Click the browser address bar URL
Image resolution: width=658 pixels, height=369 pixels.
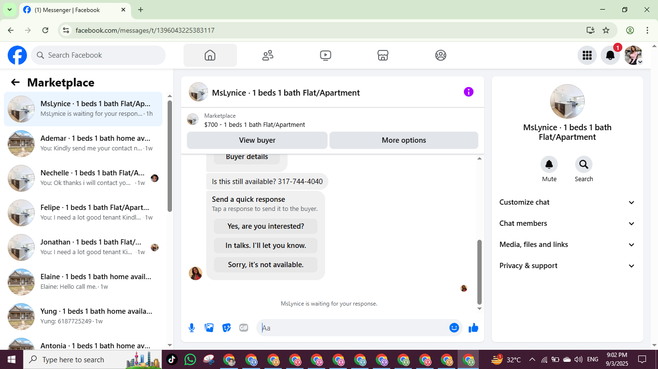click(x=145, y=30)
